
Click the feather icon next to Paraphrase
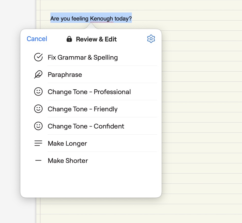tap(38, 75)
